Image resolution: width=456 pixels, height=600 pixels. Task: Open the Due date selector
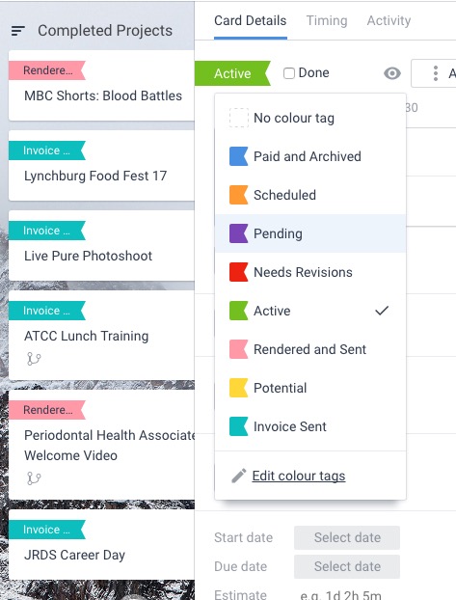point(347,566)
